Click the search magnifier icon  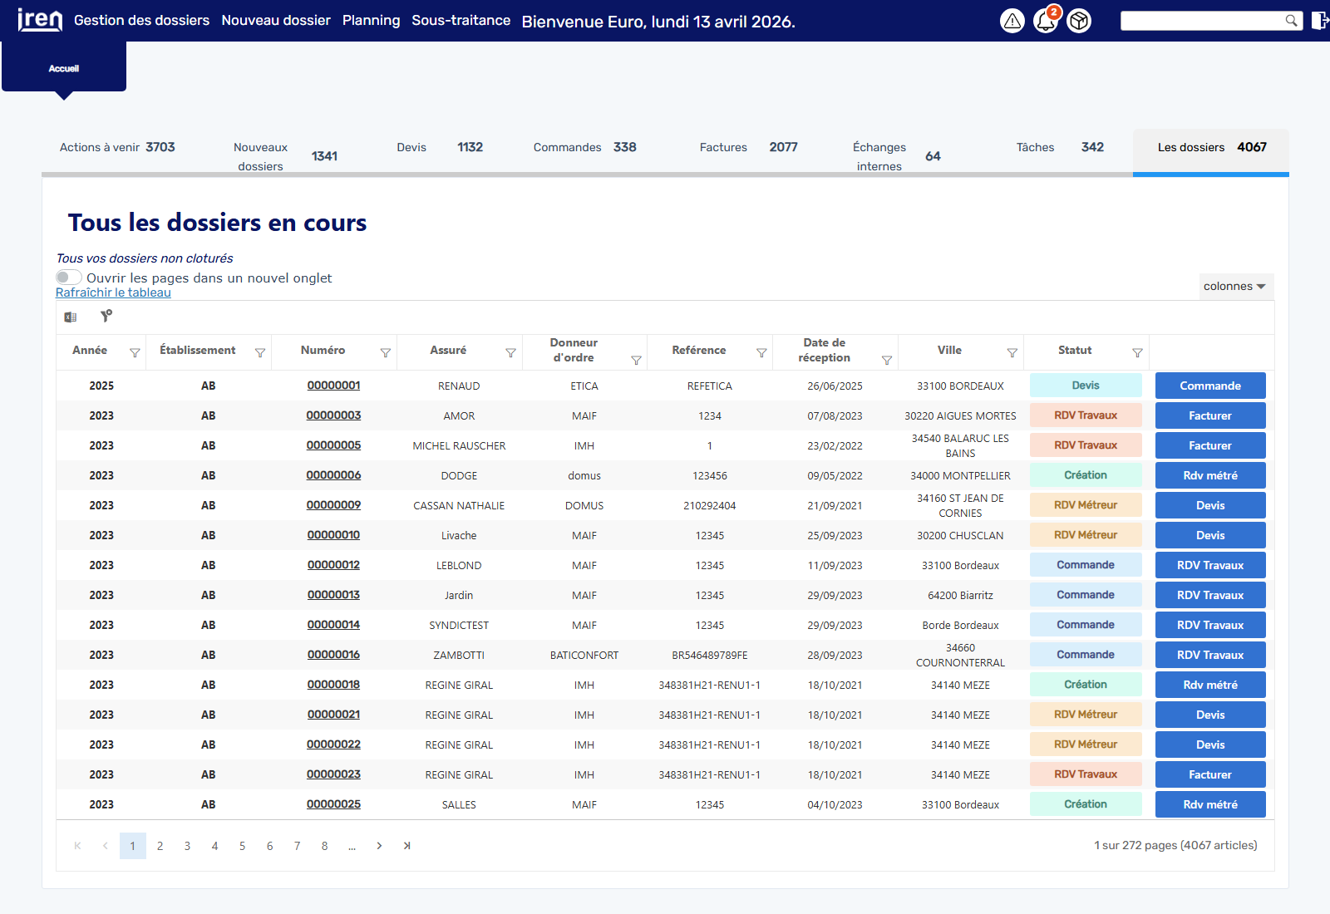point(1291,21)
